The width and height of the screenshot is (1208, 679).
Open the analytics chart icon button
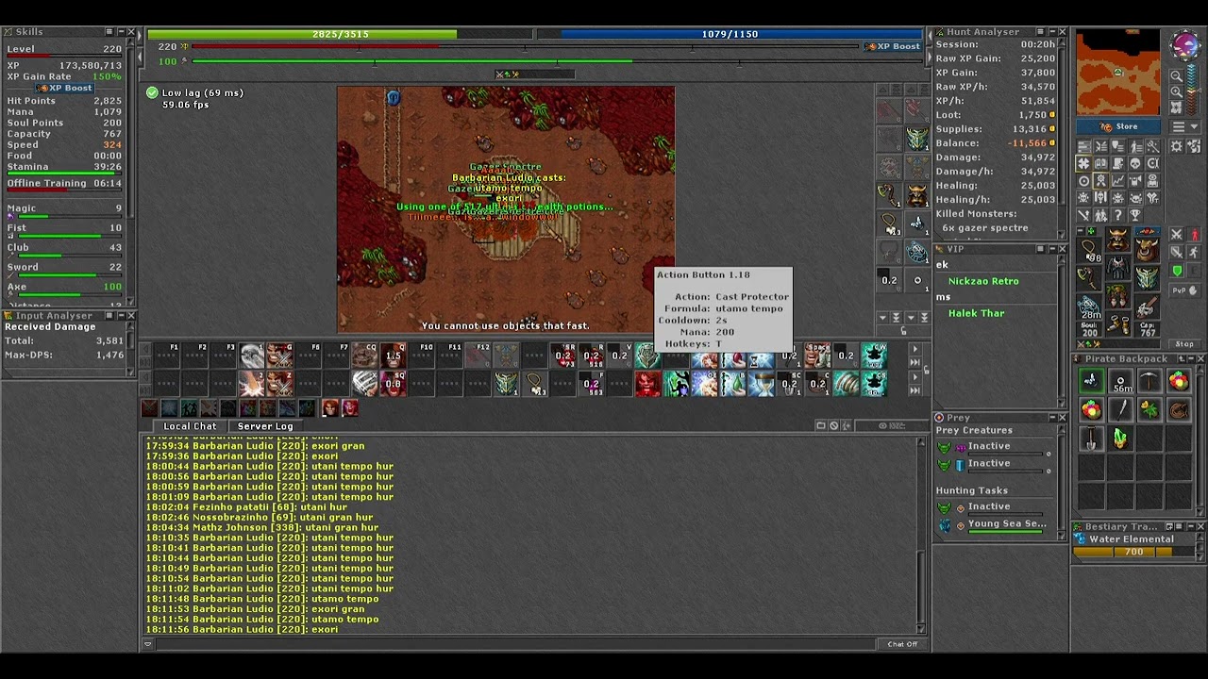(x=1116, y=181)
